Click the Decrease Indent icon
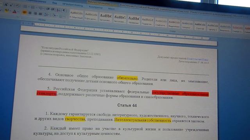Viewport: 250px width, 140px height. coord(48,9)
